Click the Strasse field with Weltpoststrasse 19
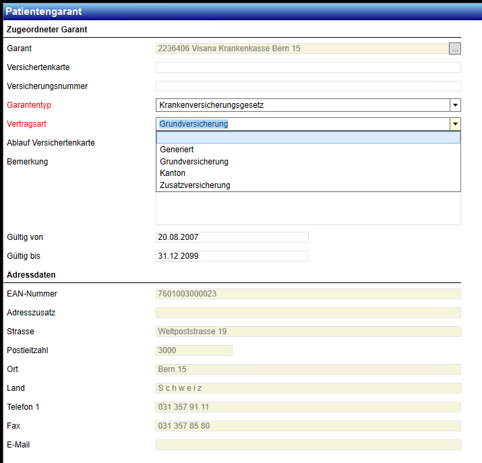 [x=308, y=332]
